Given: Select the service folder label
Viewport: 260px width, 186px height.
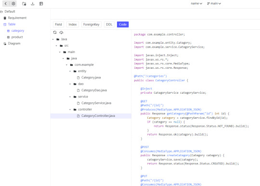Looking at the screenshot, I should click(83, 97).
